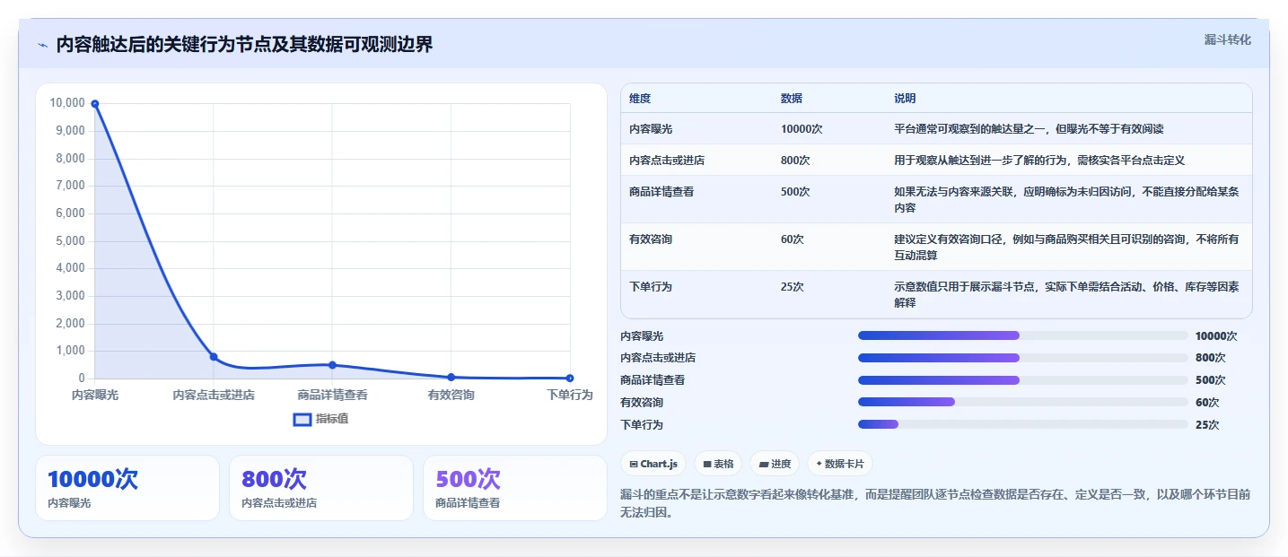The height and width of the screenshot is (557, 1288).
Task: Click the chart data point for 下单行为
Action: (570, 379)
